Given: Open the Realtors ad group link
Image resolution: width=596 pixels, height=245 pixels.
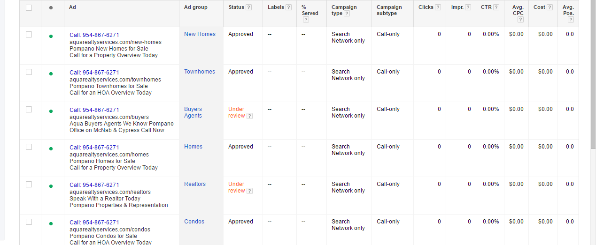Looking at the screenshot, I should (x=195, y=184).
